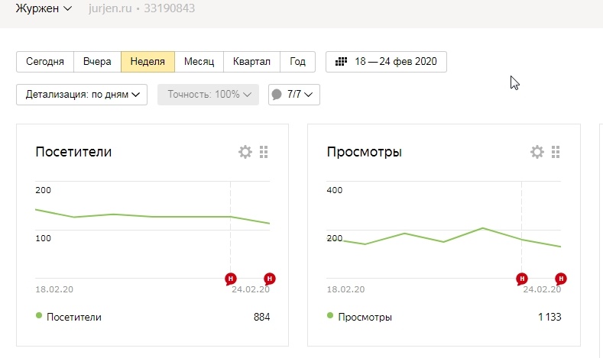Open settings gear on Посетители widget

point(245,152)
